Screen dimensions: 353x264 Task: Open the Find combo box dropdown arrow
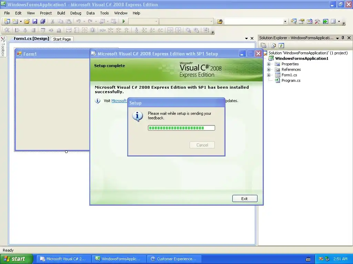[285, 22]
